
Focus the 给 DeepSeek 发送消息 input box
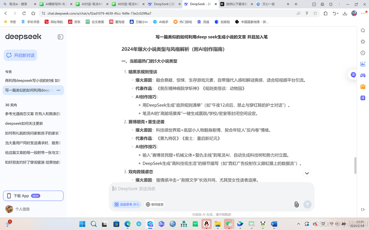[212, 189]
